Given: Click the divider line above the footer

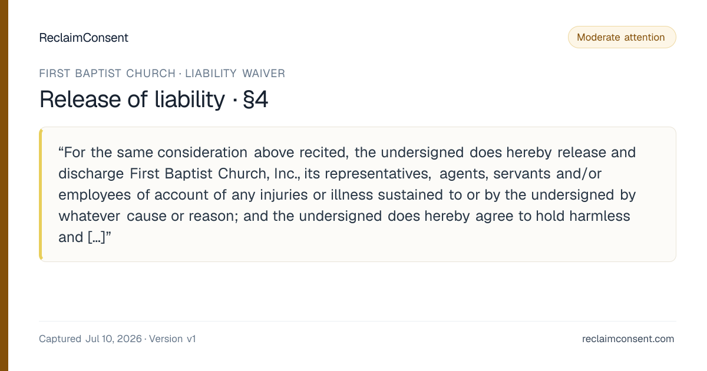Looking at the screenshot, I should click(357, 321).
